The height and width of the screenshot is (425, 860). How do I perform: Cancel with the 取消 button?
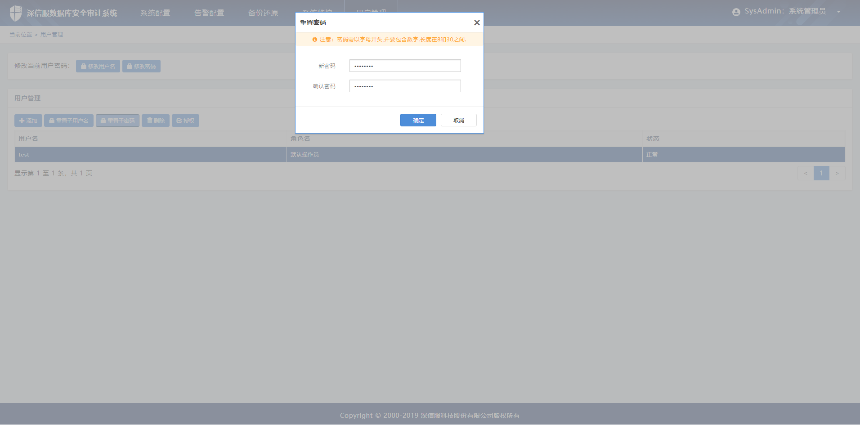point(459,120)
